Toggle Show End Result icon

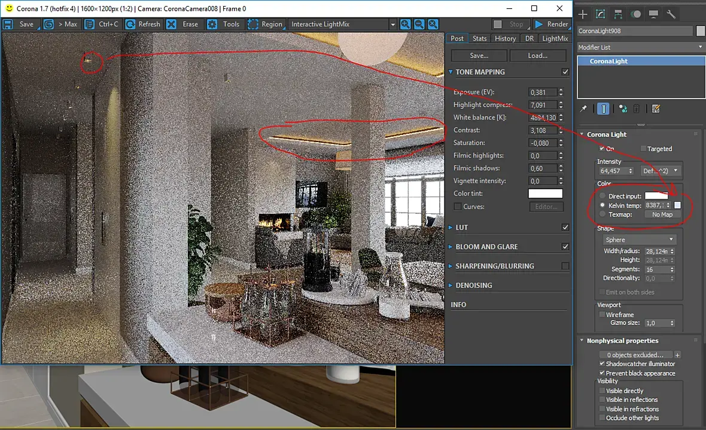coord(603,109)
